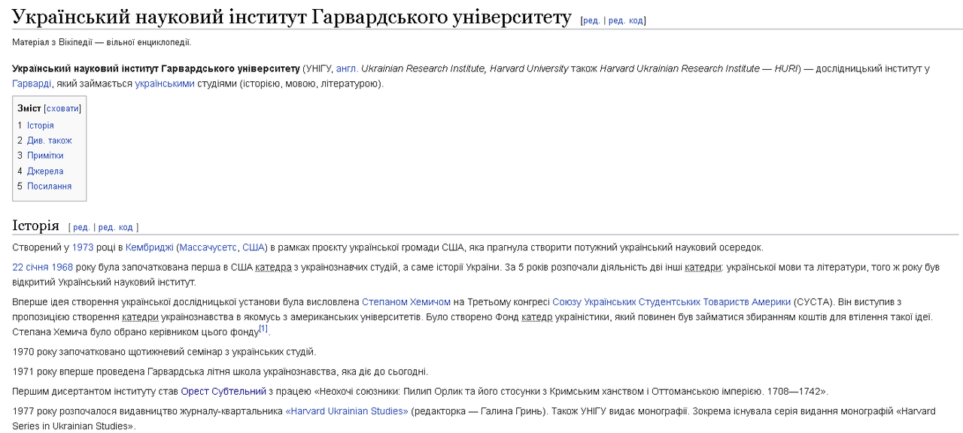Click the page heading 'Український науковий інститут Гарвардського університету'
The height and width of the screenshot is (433, 963).
point(292,17)
